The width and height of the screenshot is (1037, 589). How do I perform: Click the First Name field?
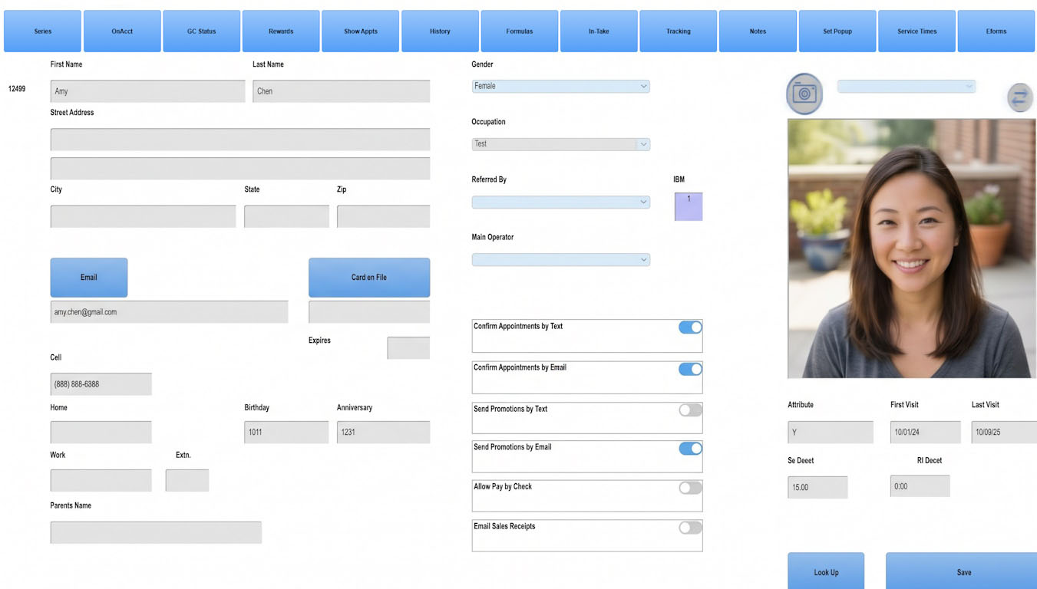click(x=147, y=91)
